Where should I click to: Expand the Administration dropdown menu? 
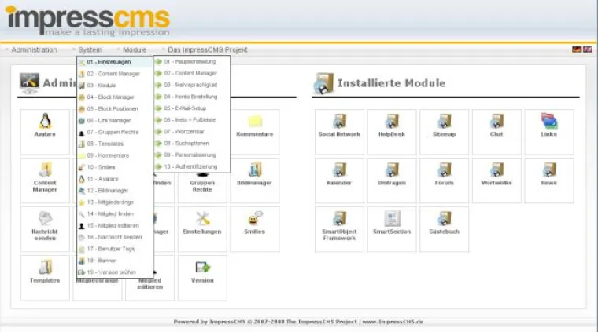(x=34, y=49)
